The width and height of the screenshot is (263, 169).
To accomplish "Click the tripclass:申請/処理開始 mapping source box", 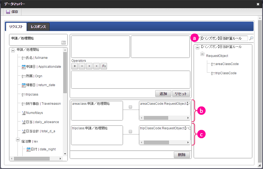I will click(x=97, y=135).
